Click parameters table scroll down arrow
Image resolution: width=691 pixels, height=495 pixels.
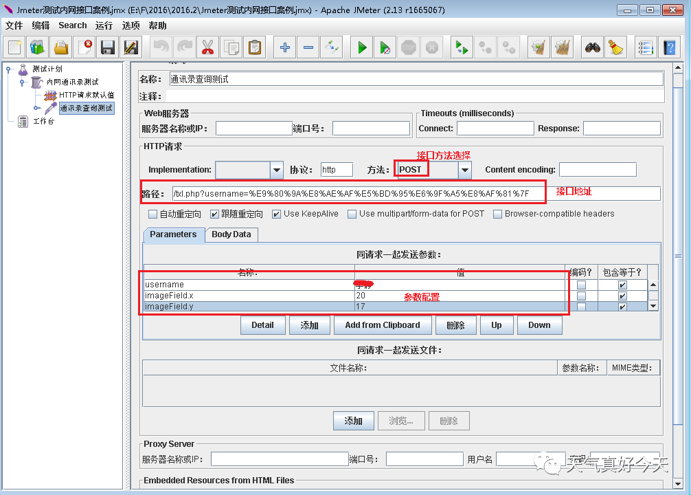pos(653,306)
